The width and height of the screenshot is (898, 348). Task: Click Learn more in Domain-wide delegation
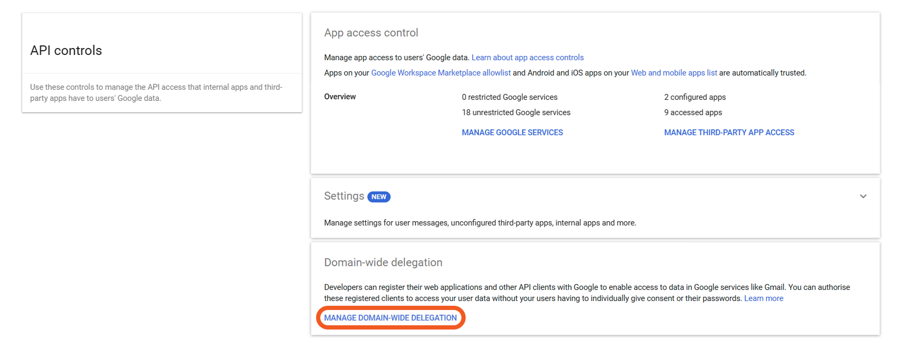[763, 298]
